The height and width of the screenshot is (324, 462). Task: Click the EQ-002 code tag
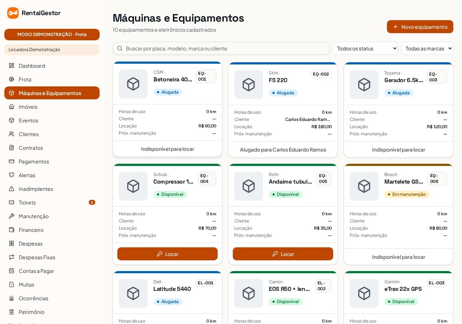(321, 74)
